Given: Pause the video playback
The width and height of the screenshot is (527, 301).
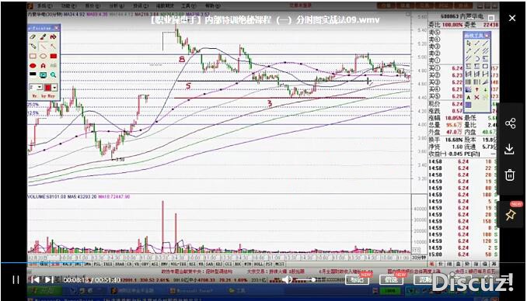Looking at the screenshot, I should coord(16,279).
